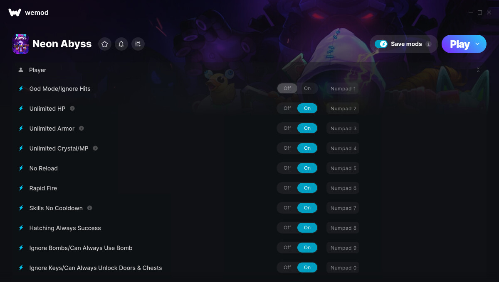
Task: Turn Off the No Reload cheat
Action: tap(287, 168)
